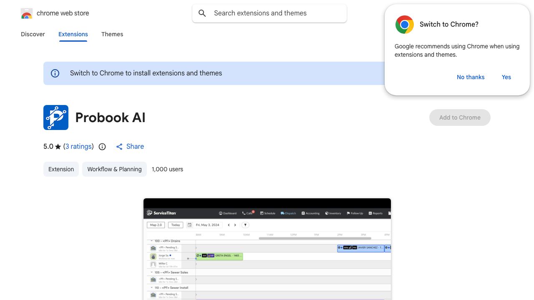534x300 pixels.
Task: Click the Chrome Web Store rainbow logo
Action: point(27,13)
